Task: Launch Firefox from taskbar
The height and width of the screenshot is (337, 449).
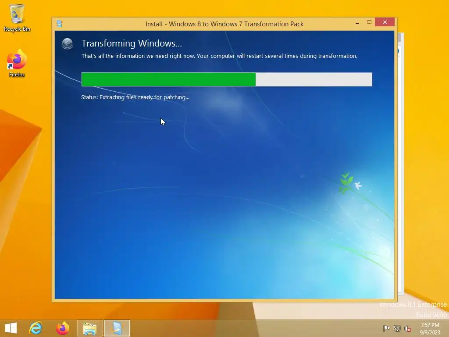Action: (63, 328)
